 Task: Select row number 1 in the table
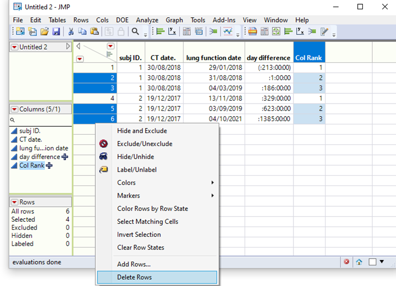[95, 68]
